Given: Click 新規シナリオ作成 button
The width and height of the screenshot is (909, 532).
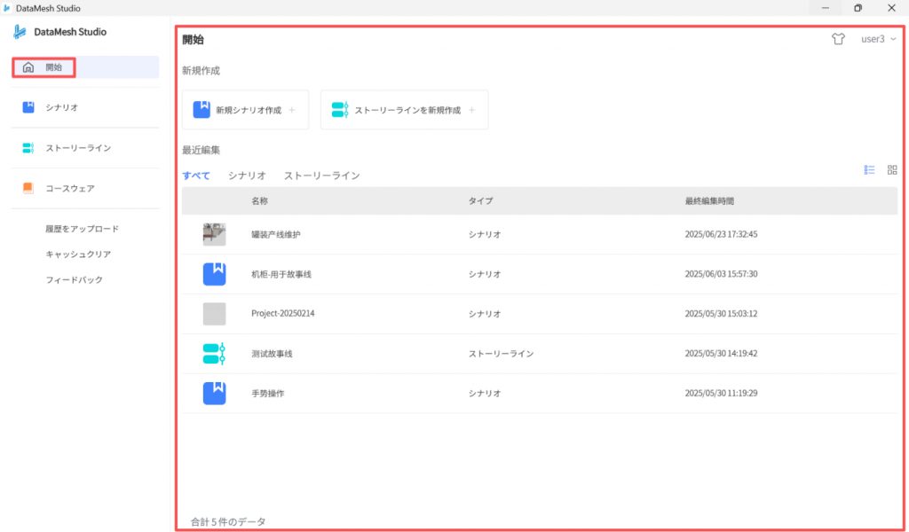Looking at the screenshot, I should (x=246, y=110).
